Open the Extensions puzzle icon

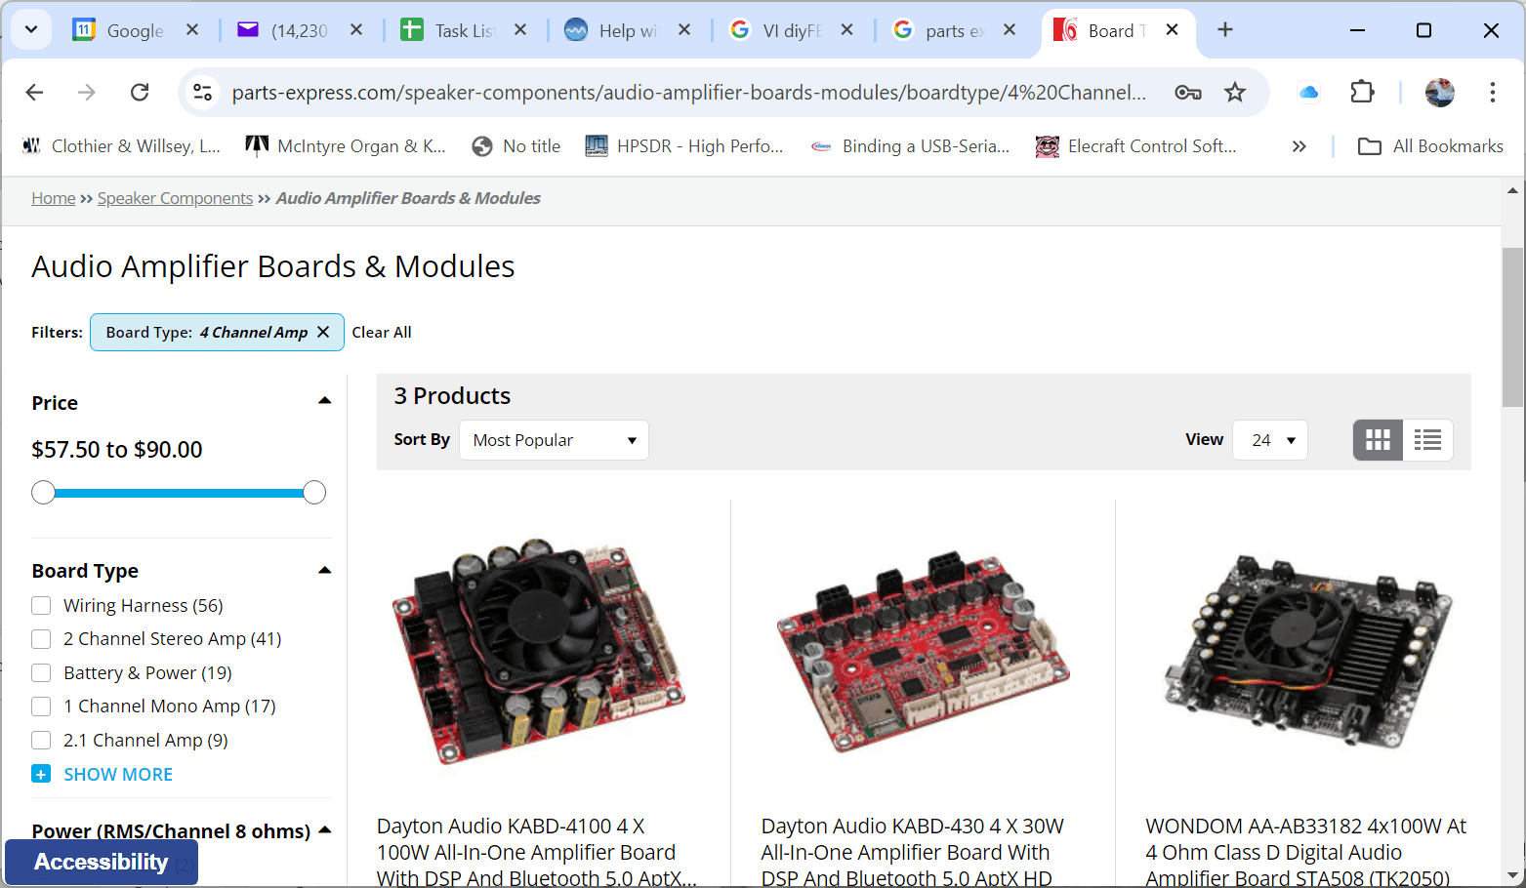1362,92
